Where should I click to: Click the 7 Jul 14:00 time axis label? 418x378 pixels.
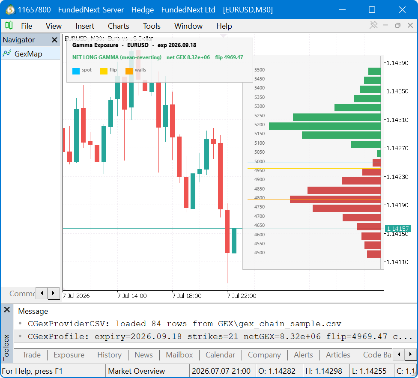[132, 296]
